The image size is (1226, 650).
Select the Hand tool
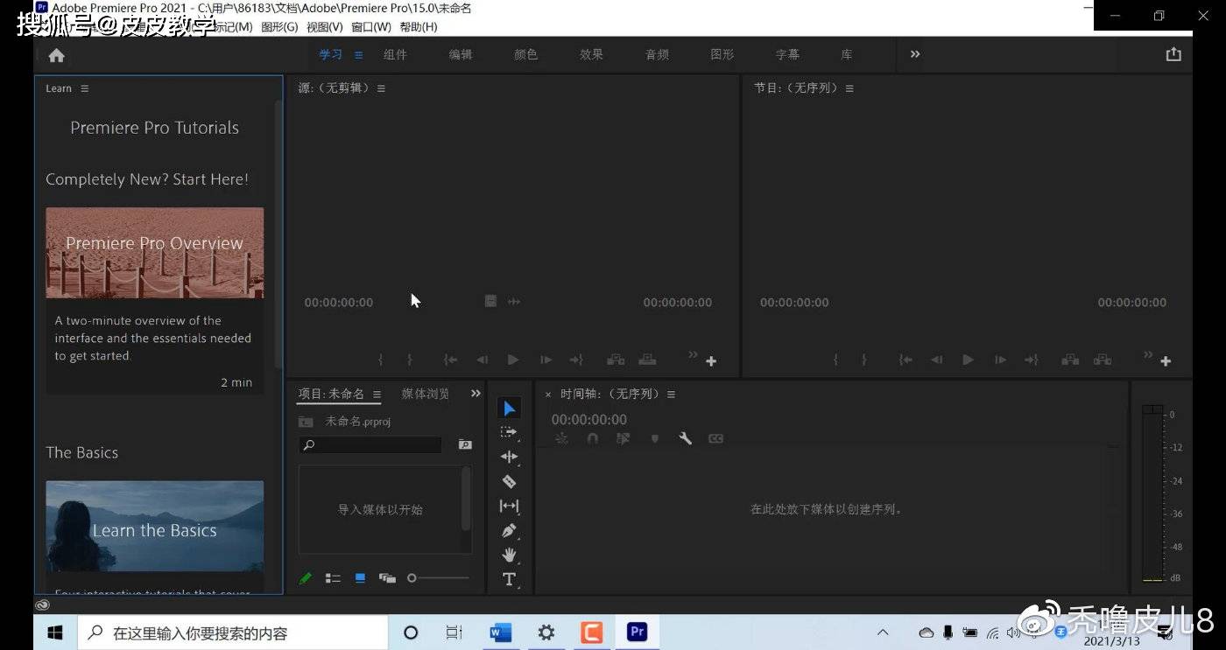[x=509, y=555]
